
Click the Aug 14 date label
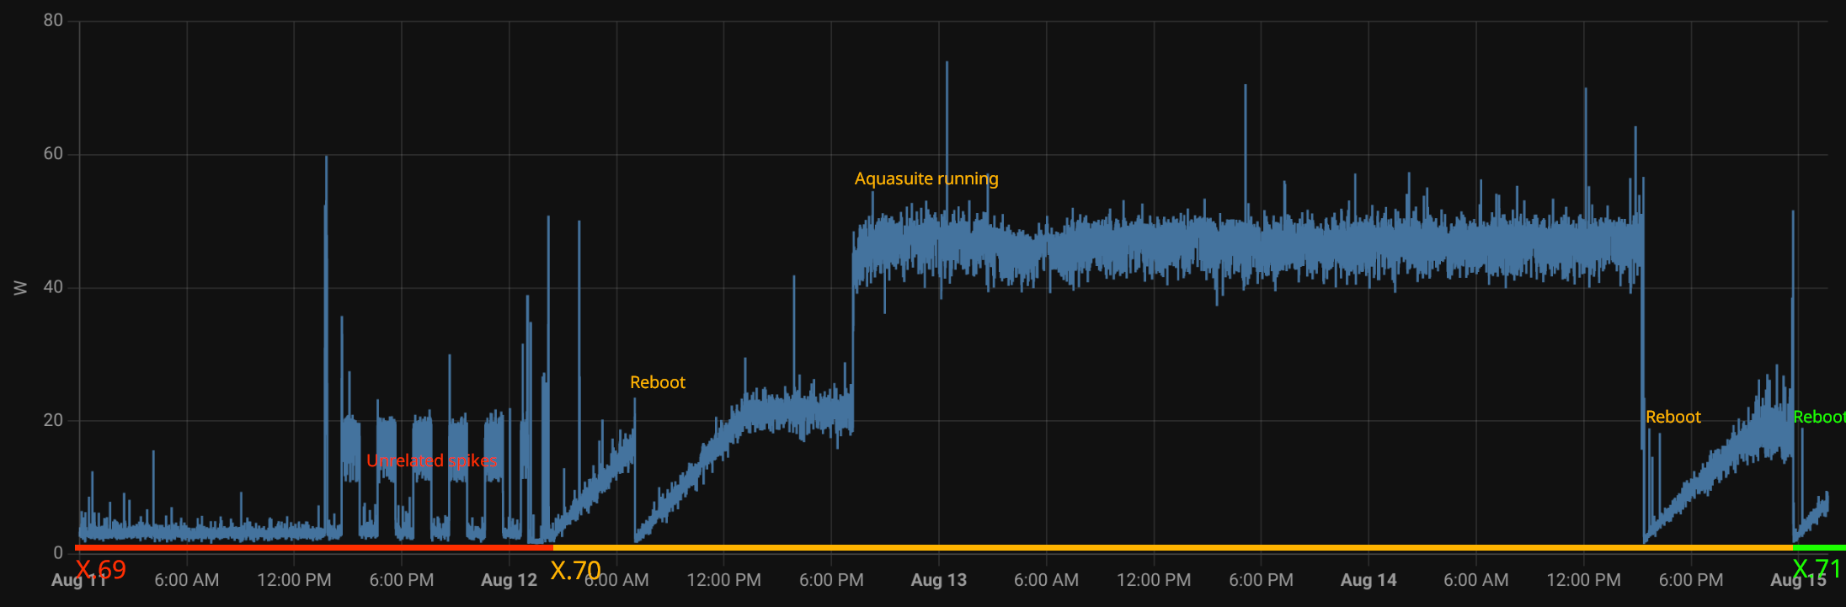1368,580
